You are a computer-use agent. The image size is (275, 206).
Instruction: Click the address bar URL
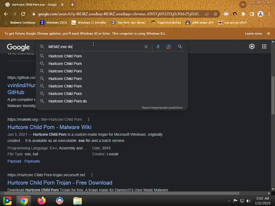coord(119,14)
